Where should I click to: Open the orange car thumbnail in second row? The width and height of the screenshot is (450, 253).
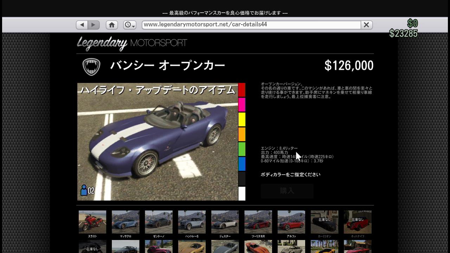(258, 247)
